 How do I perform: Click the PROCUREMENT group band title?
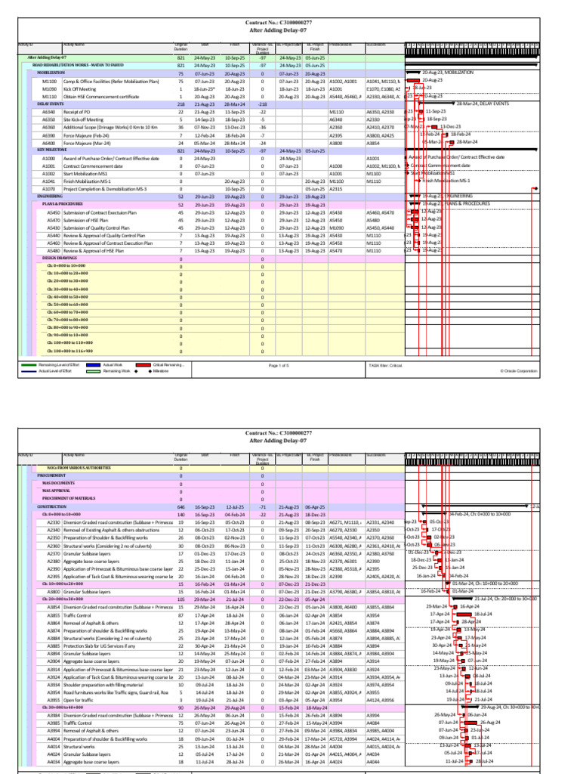(x=51, y=475)
